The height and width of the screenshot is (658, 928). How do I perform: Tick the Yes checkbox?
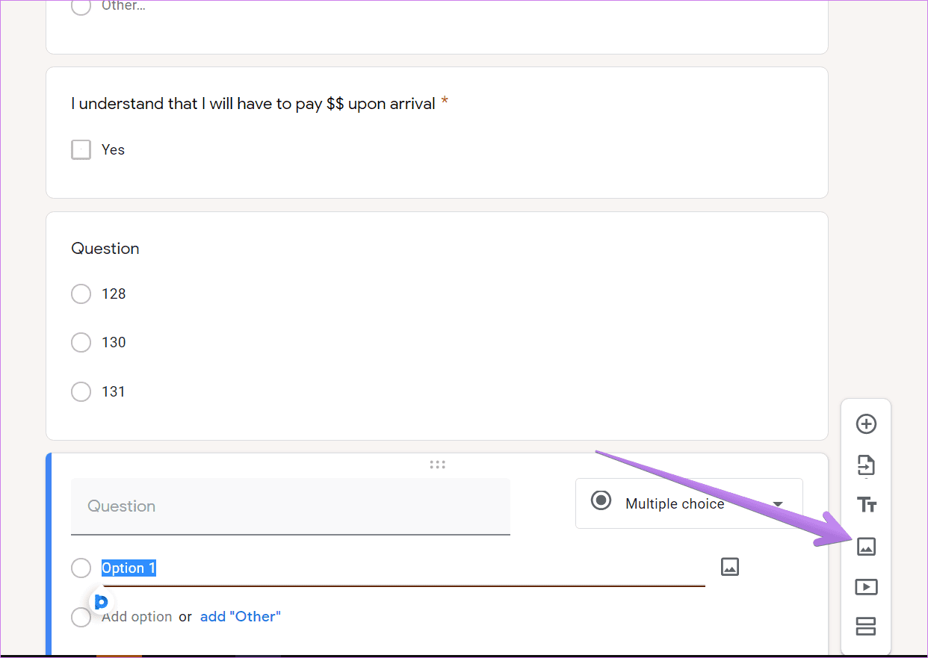(x=81, y=149)
